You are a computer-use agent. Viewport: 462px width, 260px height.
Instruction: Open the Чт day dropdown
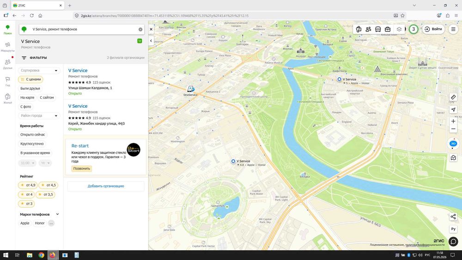tap(45, 163)
